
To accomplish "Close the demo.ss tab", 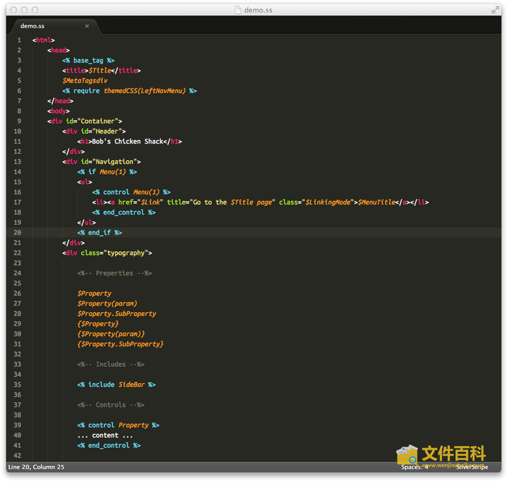I will 87,26.
